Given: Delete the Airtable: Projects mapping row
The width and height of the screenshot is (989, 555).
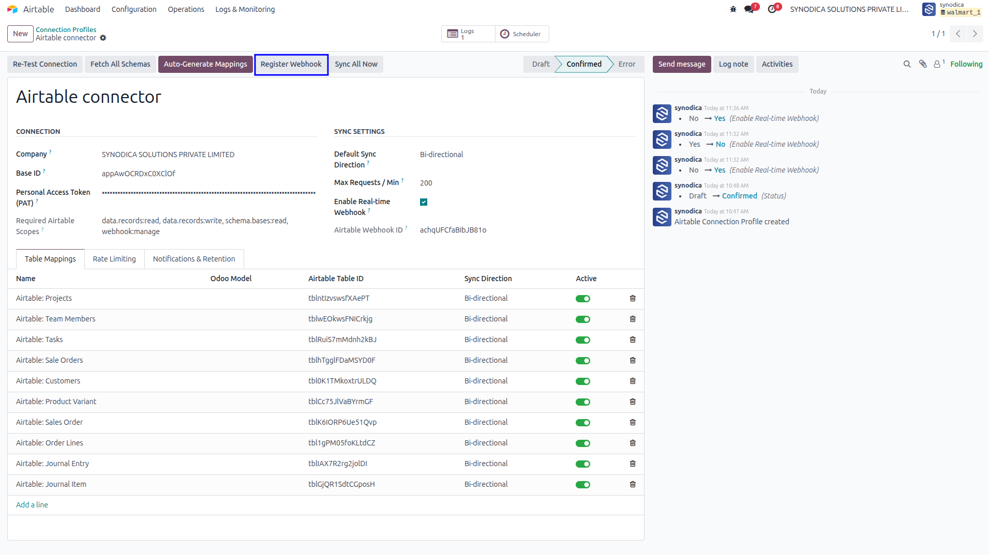Looking at the screenshot, I should [x=633, y=299].
